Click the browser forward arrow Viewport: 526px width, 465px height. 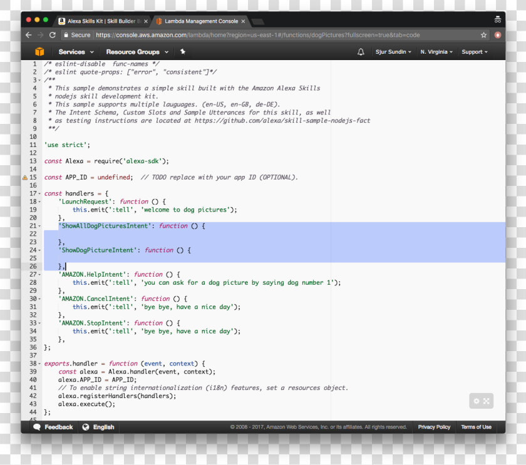point(41,35)
